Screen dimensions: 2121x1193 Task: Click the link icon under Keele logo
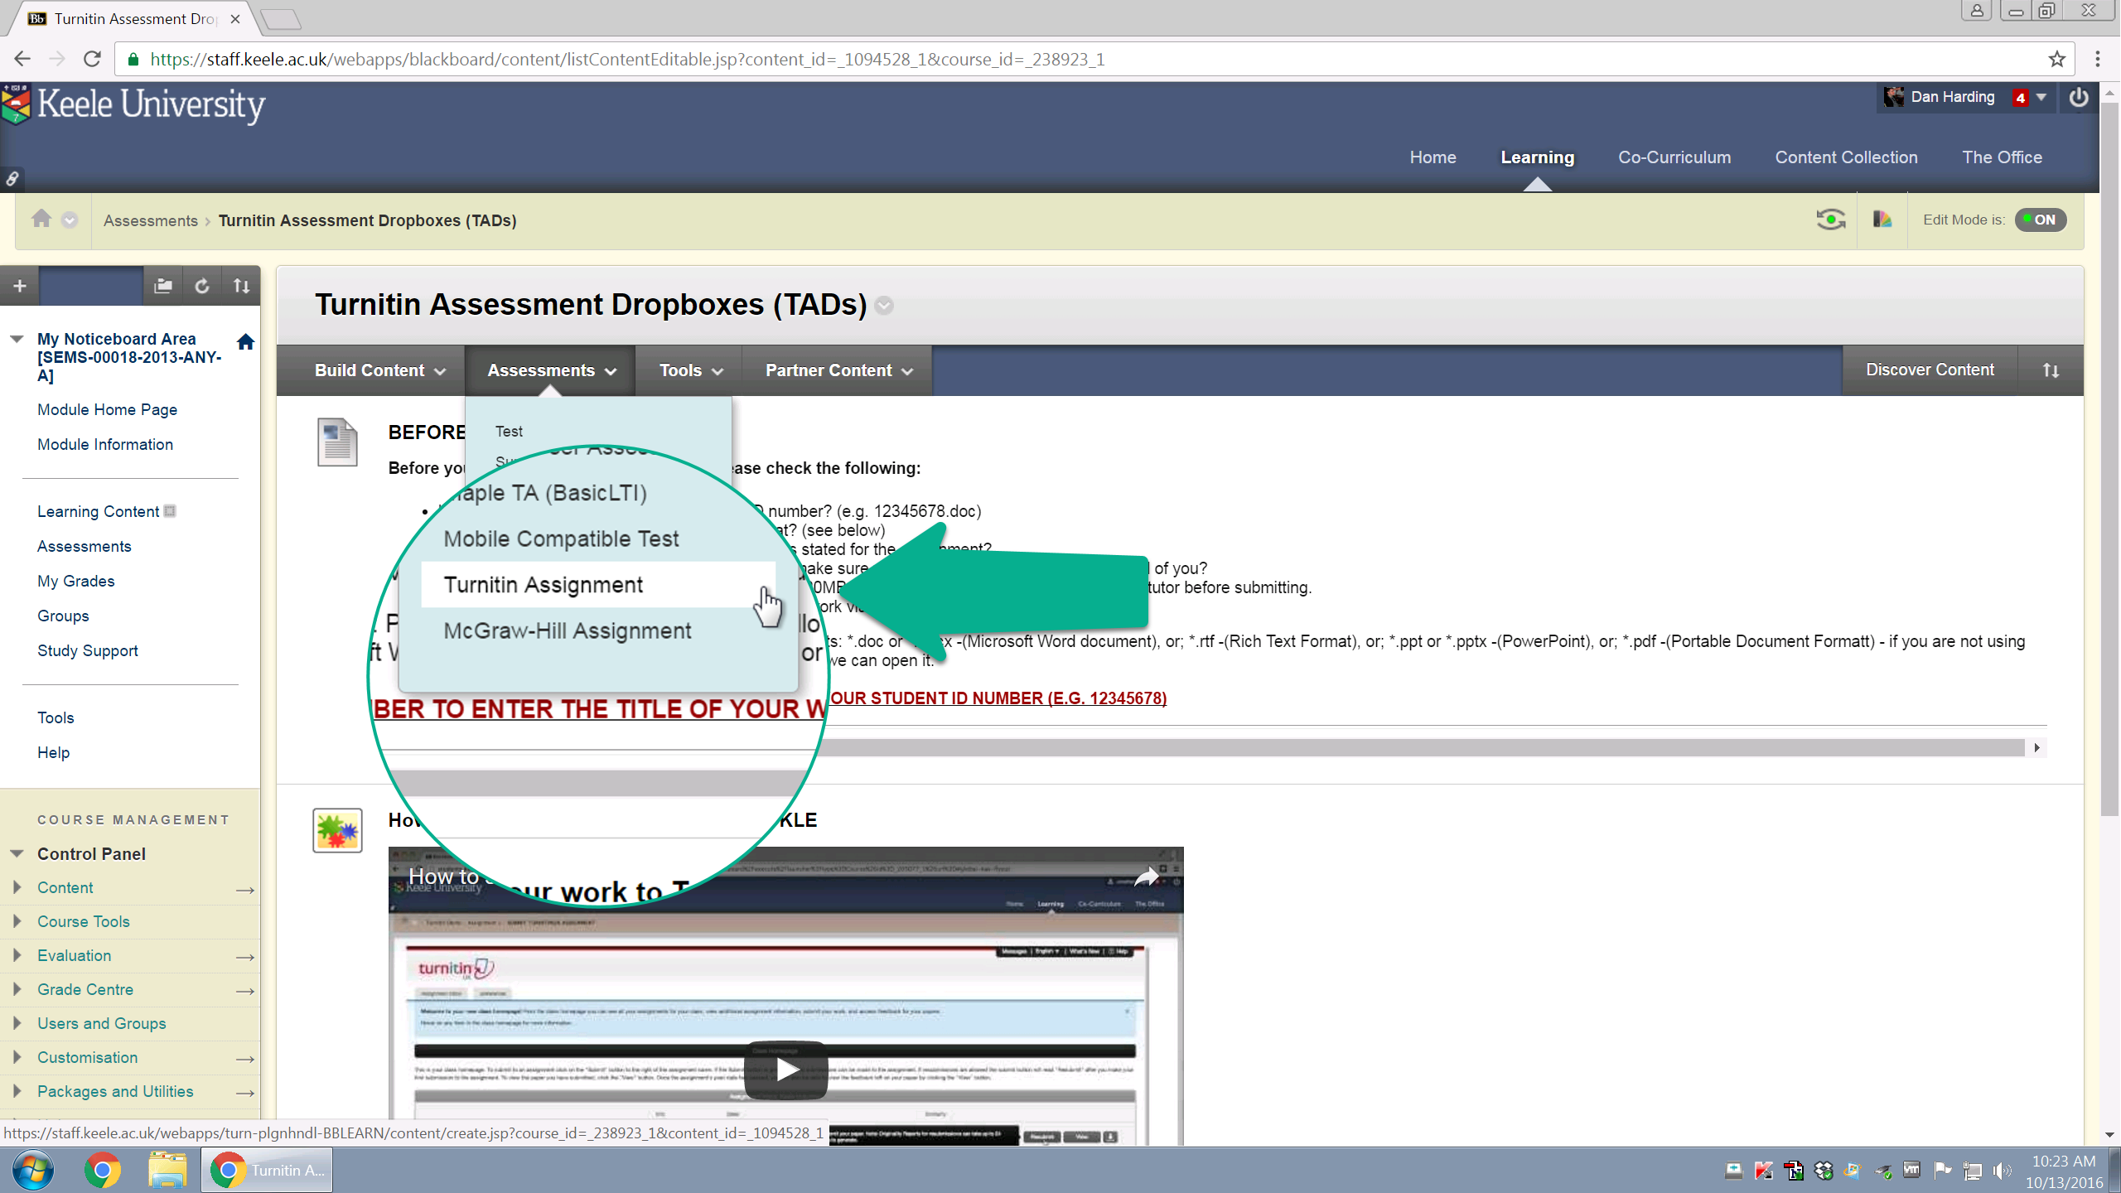(x=12, y=178)
